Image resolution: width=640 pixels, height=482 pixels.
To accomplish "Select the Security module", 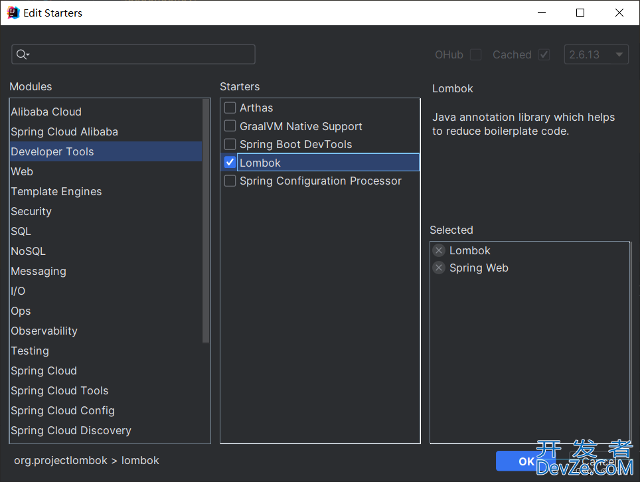I will 106,211.
